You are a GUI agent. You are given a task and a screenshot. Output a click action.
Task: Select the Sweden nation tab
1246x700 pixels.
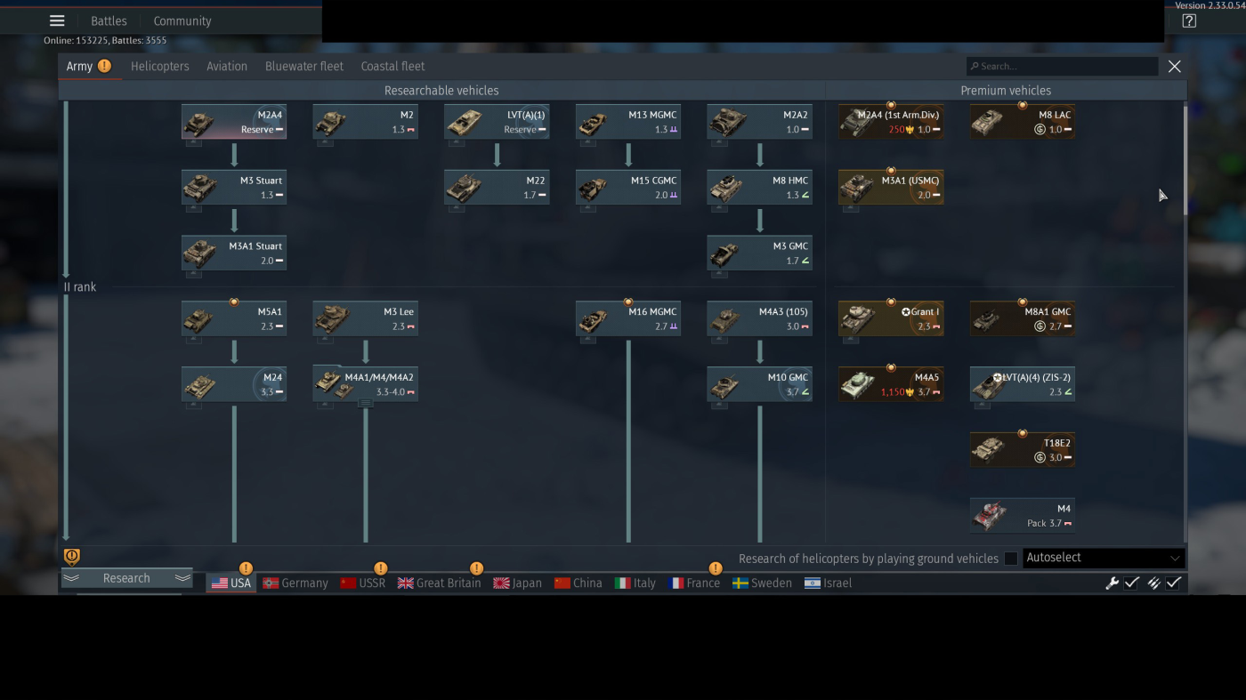(762, 583)
